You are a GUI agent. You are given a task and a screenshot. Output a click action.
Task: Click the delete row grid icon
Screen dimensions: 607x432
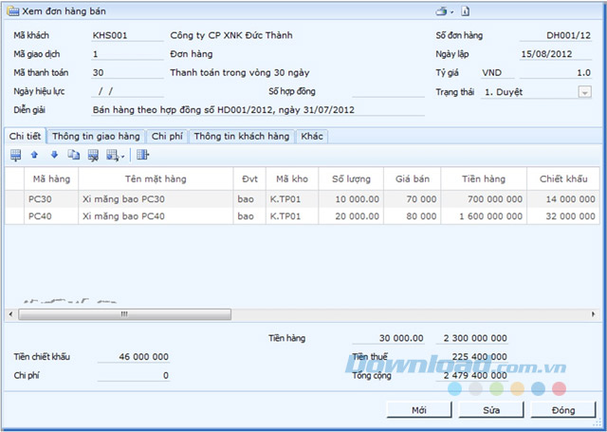(93, 156)
